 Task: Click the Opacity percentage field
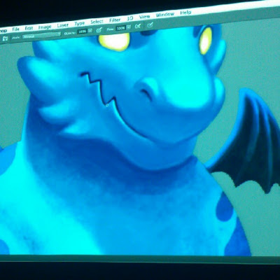(x=83, y=31)
